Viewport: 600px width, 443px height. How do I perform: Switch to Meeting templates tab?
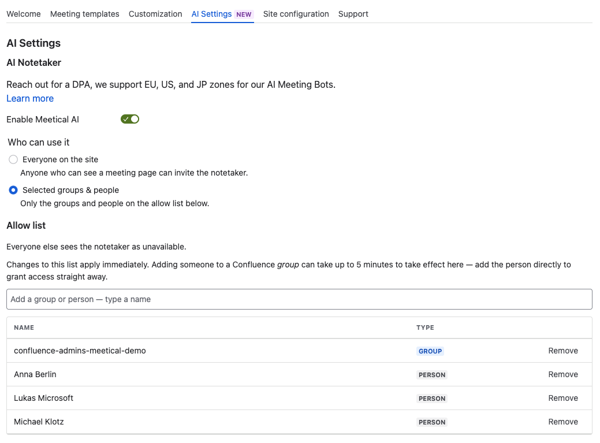pos(84,14)
